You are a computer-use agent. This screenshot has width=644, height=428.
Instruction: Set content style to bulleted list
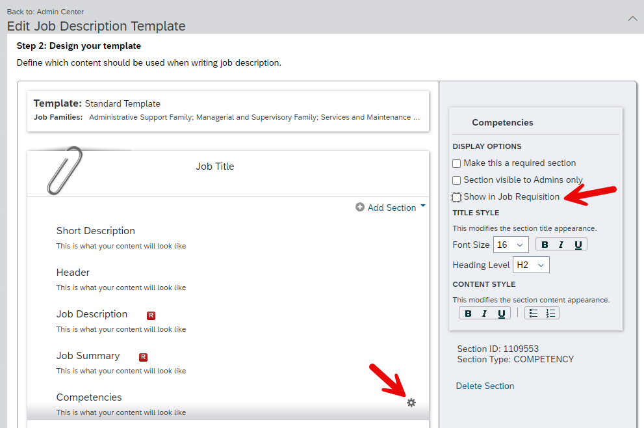pyautogui.click(x=533, y=314)
